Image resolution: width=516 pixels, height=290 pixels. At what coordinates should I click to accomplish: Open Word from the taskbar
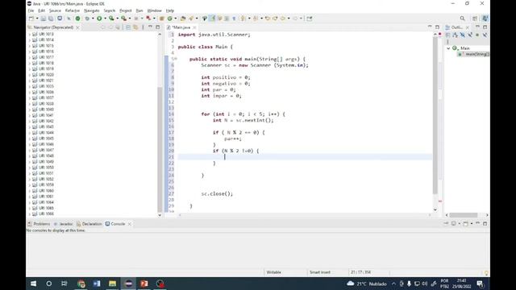(x=97, y=284)
